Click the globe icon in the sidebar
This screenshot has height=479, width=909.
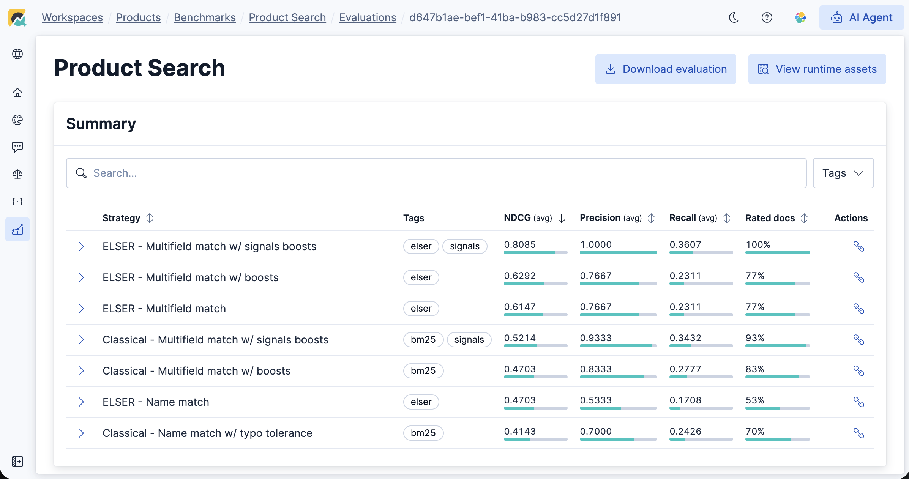17,54
